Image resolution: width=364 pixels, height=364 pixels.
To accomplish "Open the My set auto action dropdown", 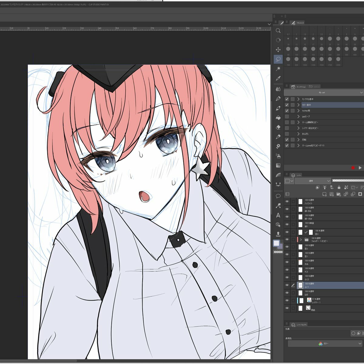I will click(x=323, y=93).
